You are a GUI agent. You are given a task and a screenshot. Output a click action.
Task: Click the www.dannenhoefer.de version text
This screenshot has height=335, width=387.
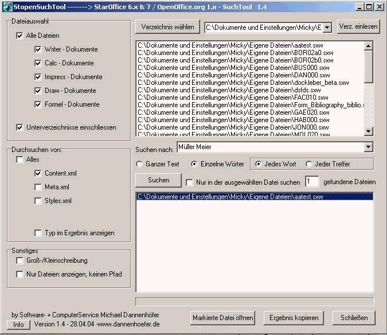click(x=97, y=324)
